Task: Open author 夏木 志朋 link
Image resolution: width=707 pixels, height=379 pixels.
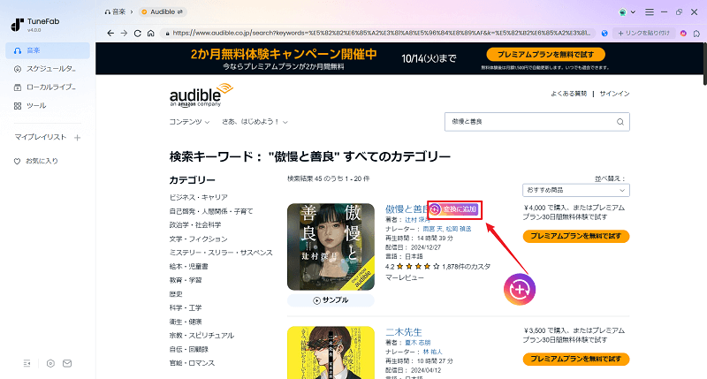Action: pyautogui.click(x=417, y=343)
